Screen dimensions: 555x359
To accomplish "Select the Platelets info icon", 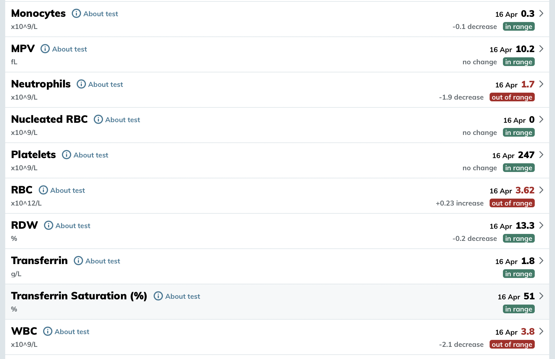I will (66, 155).
